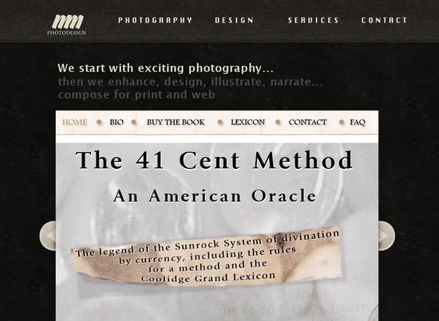439x321 pixels.
Task: Advance to the next slide with right arrow
Action: (x=386, y=236)
